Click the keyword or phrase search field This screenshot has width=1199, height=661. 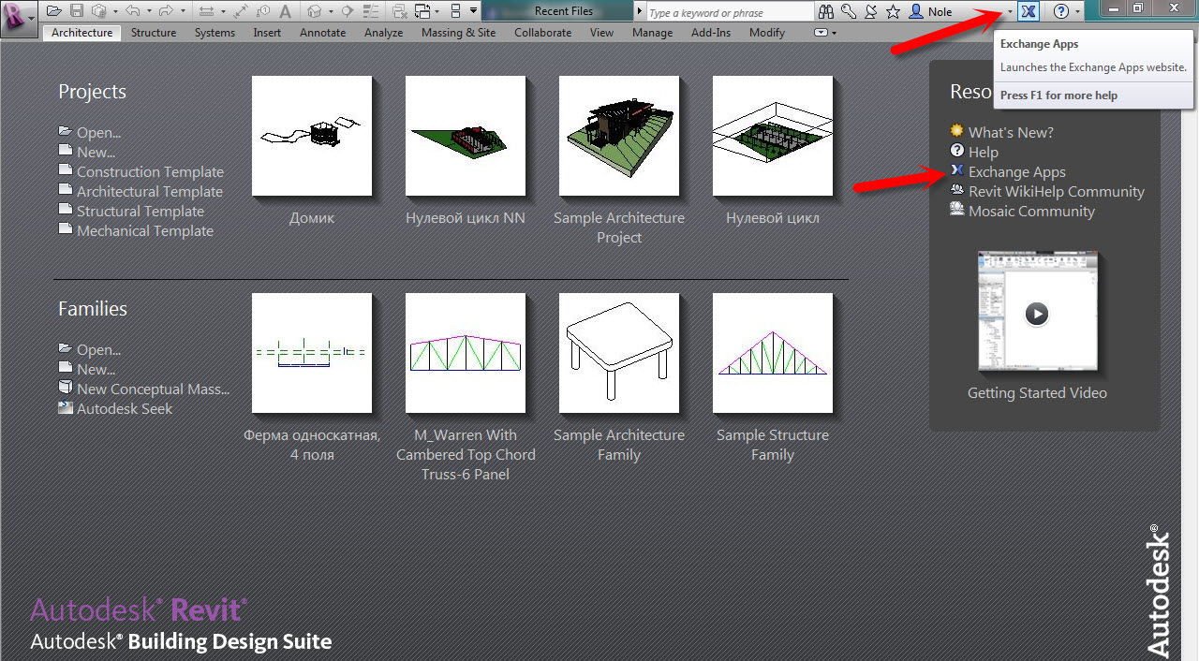tap(731, 12)
